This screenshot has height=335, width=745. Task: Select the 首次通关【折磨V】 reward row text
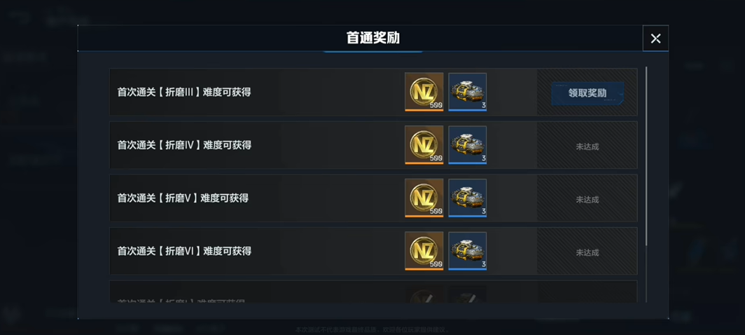[x=183, y=198]
